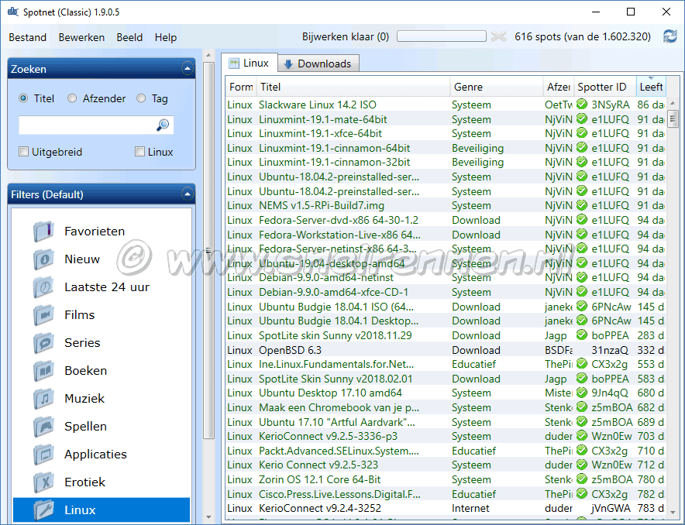Select the Afzender search radio button

point(72,98)
